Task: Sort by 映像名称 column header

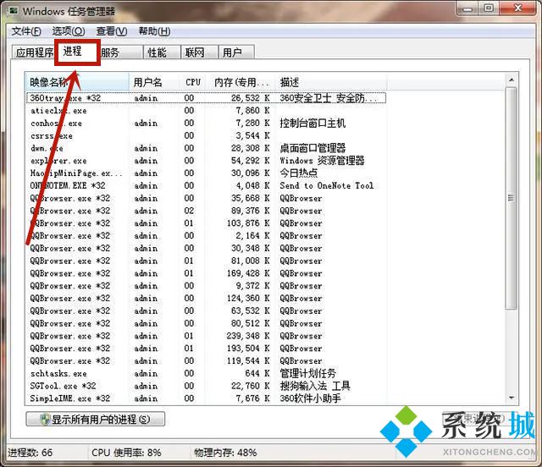Action: pyautogui.click(x=77, y=82)
